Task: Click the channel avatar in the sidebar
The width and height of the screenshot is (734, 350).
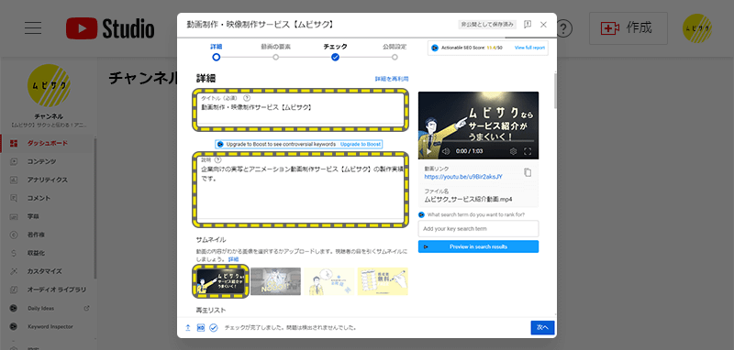Action: (50, 85)
